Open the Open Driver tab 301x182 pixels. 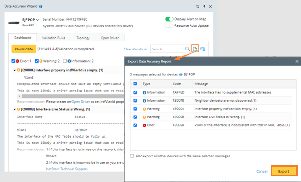pyautogui.click(x=110, y=38)
